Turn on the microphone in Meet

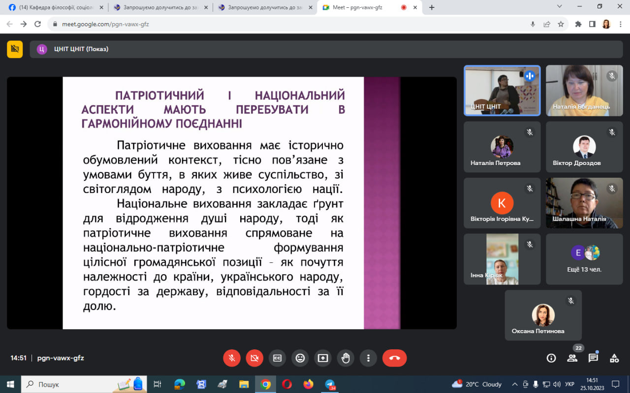point(232,358)
